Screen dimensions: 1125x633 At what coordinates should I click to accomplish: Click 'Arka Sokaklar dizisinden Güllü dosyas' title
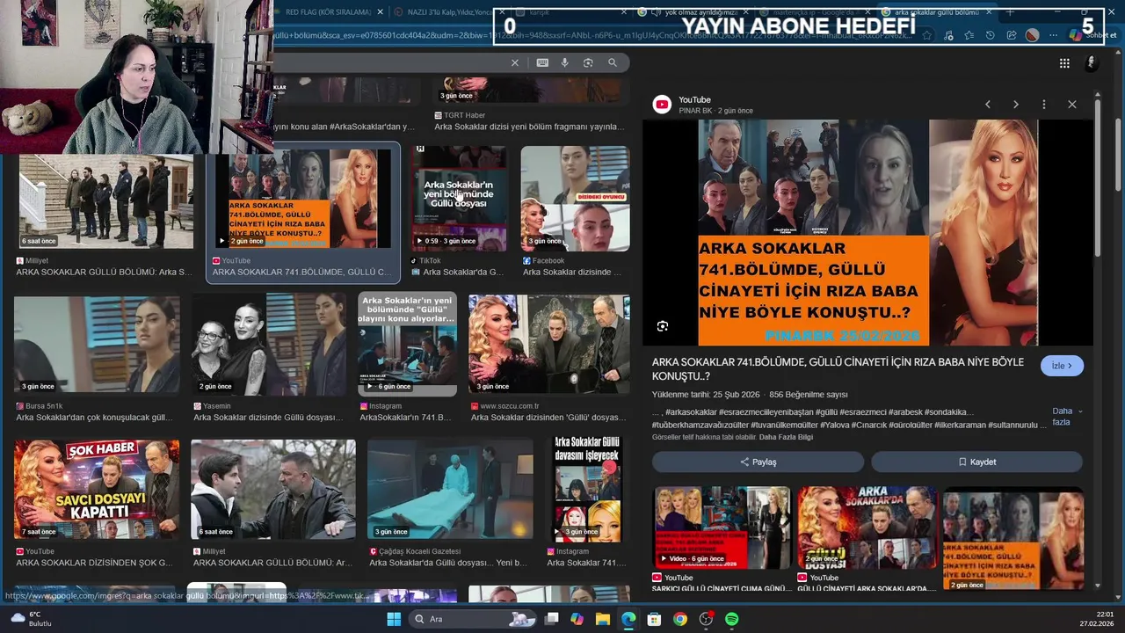click(548, 418)
